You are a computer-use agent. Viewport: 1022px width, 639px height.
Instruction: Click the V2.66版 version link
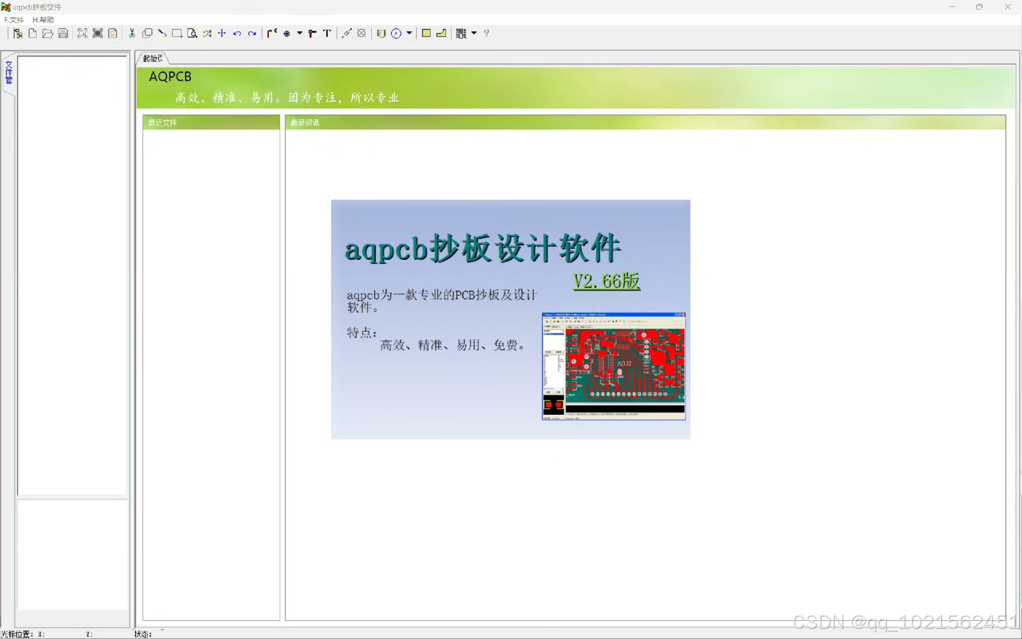tap(606, 281)
